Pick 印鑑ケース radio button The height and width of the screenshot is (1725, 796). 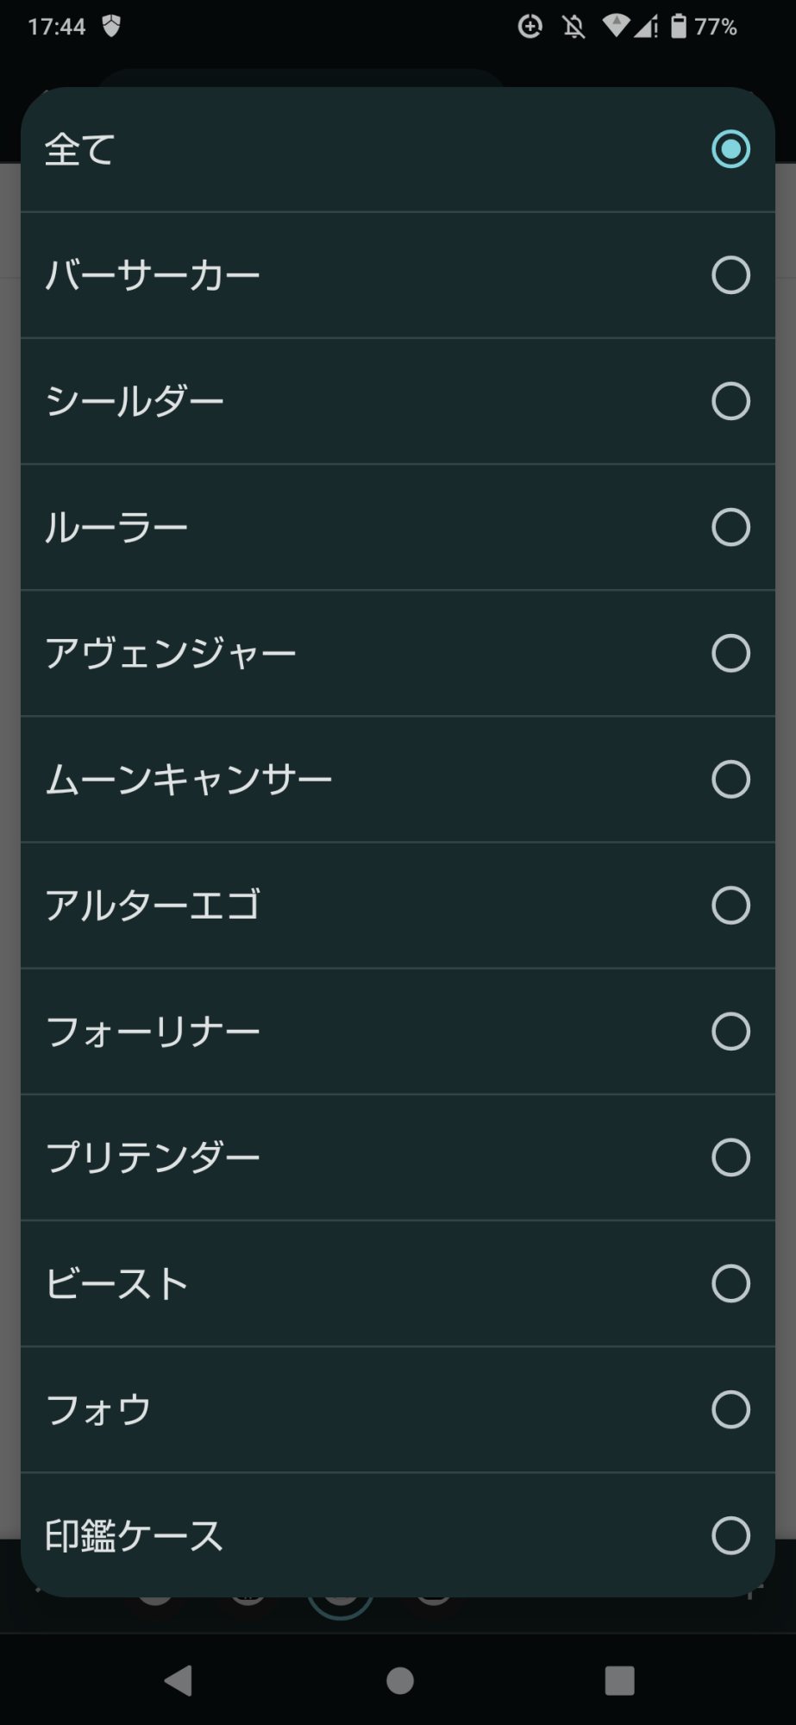[x=730, y=1534]
